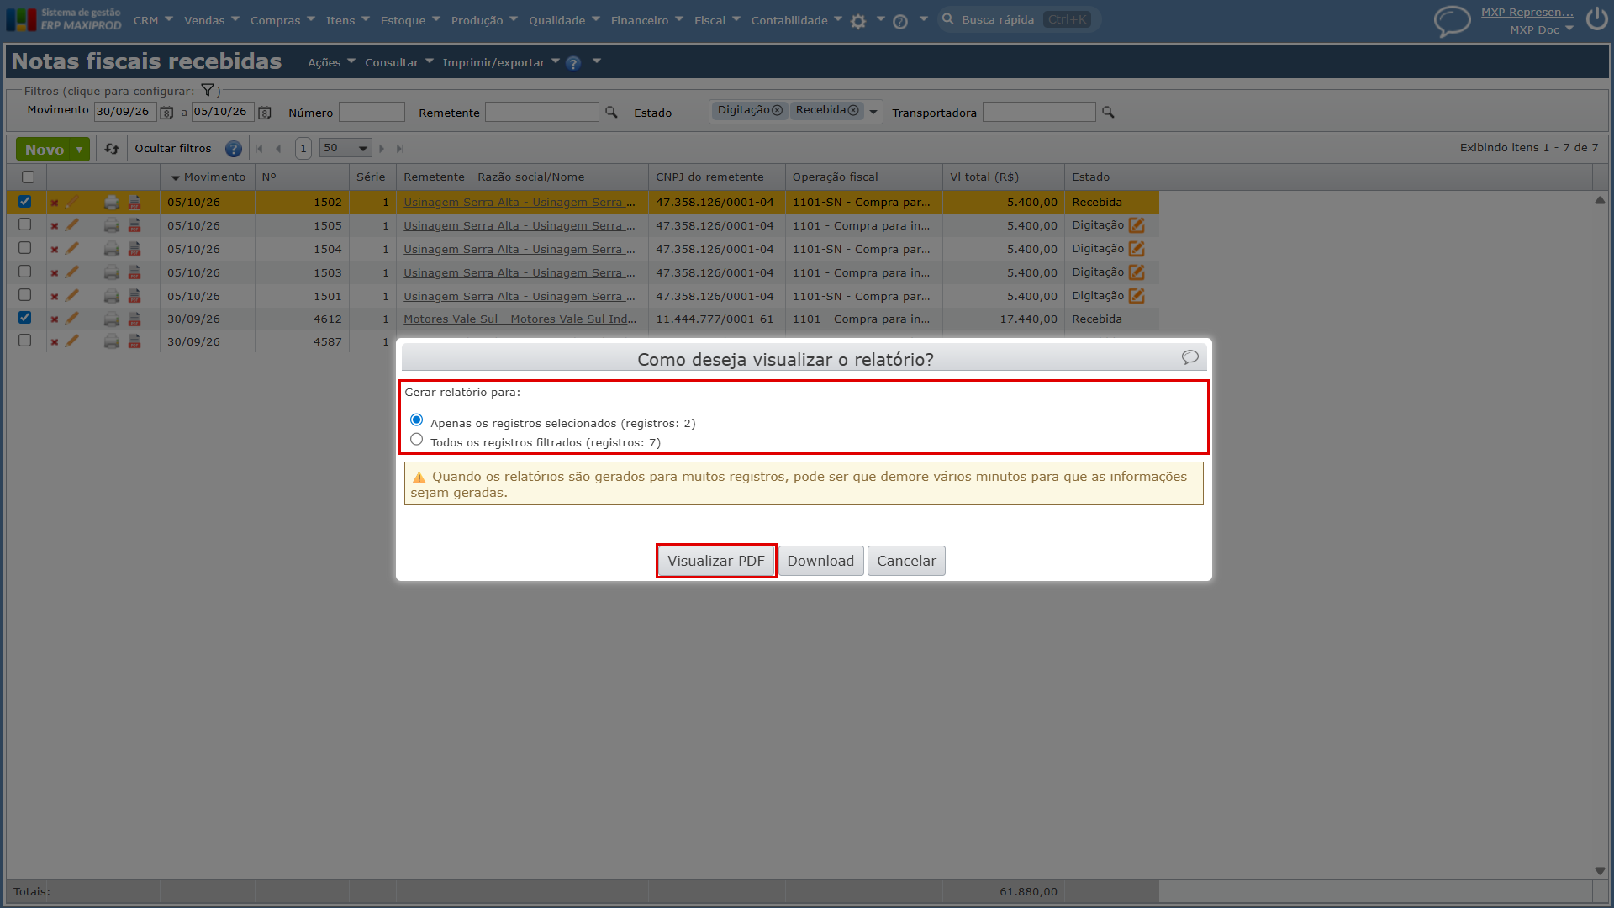Image resolution: width=1614 pixels, height=908 pixels.
Task: Toggle the select-all header checkbox
Action: pos(28,177)
